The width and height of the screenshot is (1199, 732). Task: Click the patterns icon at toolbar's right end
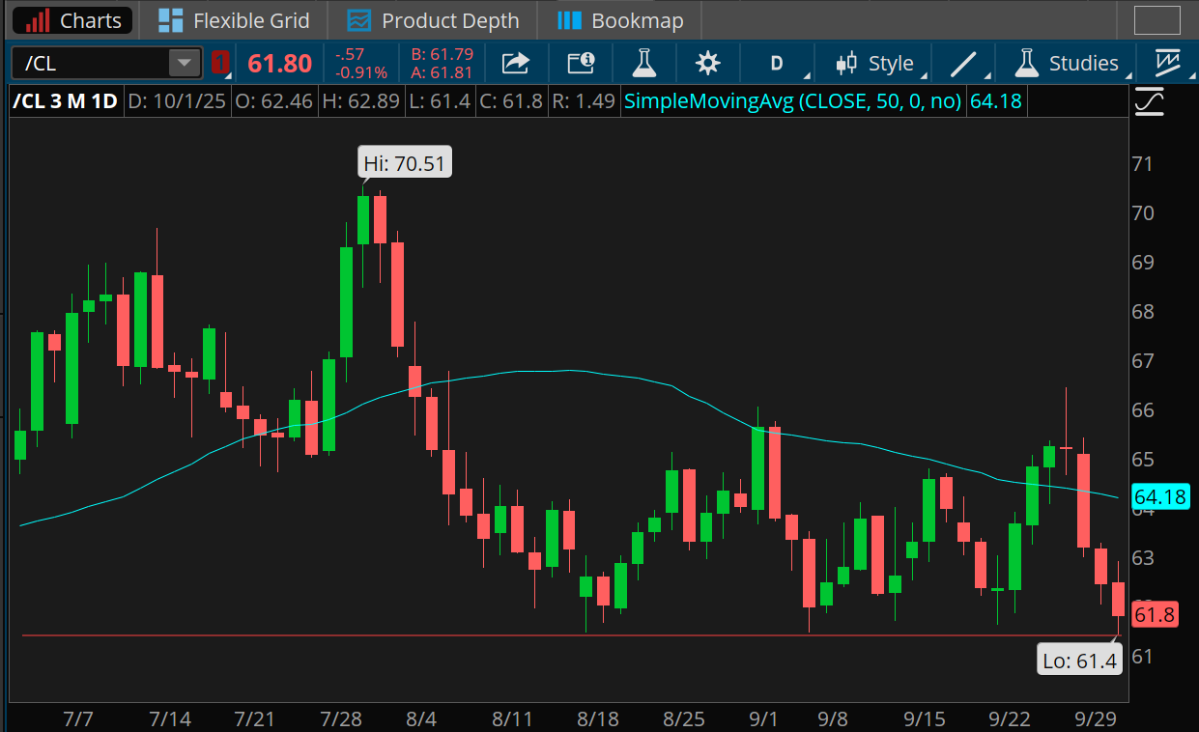click(x=1168, y=64)
